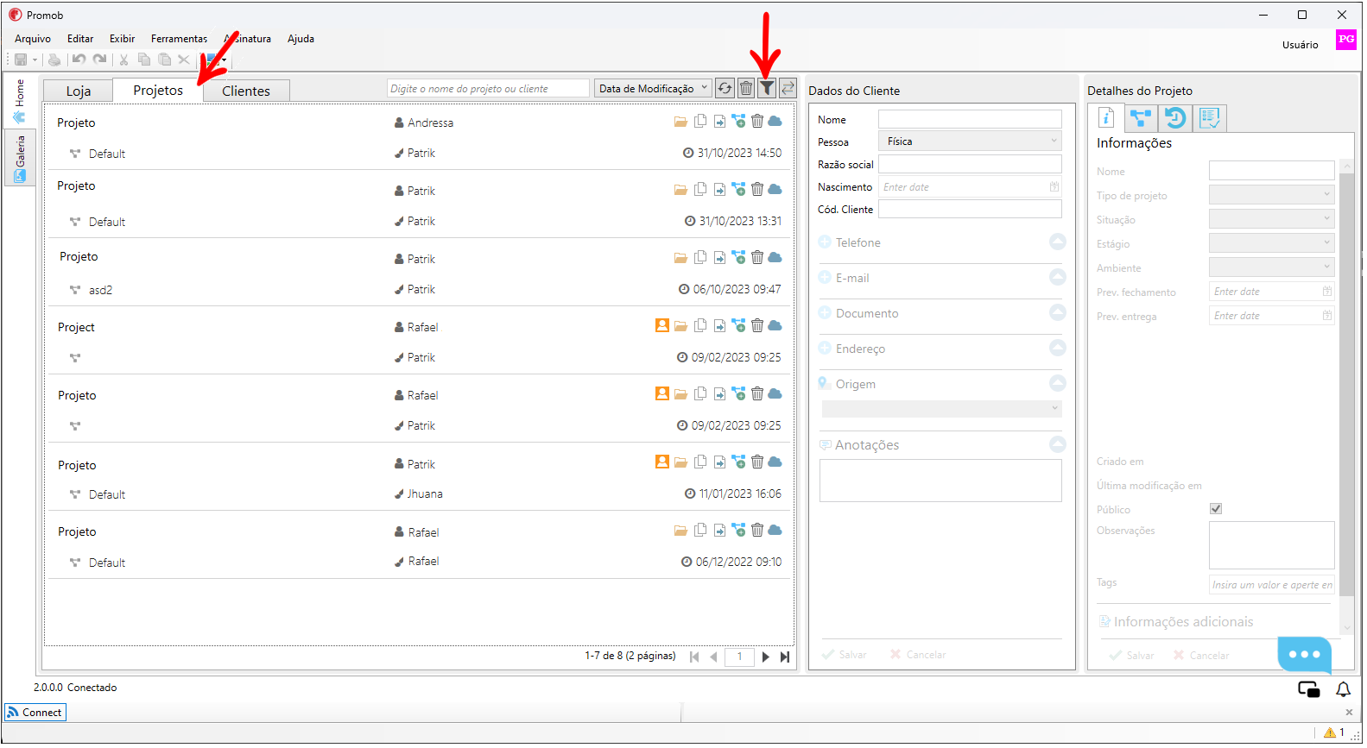Toggle the Público checkbox

coord(1216,509)
